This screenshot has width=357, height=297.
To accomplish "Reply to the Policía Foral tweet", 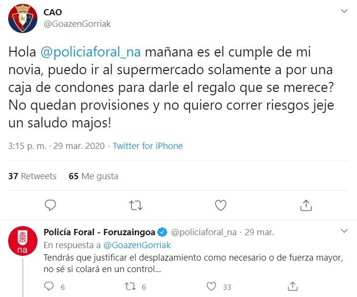I will coord(49,286).
